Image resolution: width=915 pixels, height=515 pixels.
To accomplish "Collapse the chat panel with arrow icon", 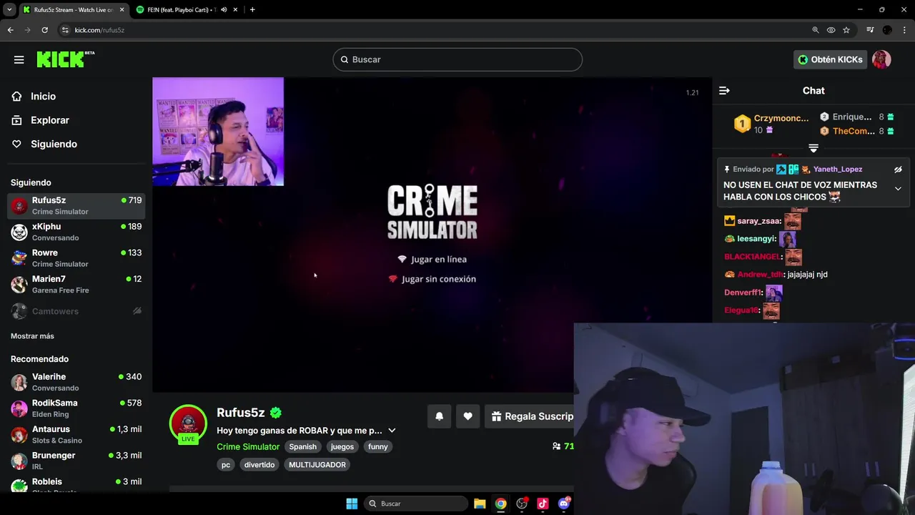I will [724, 90].
